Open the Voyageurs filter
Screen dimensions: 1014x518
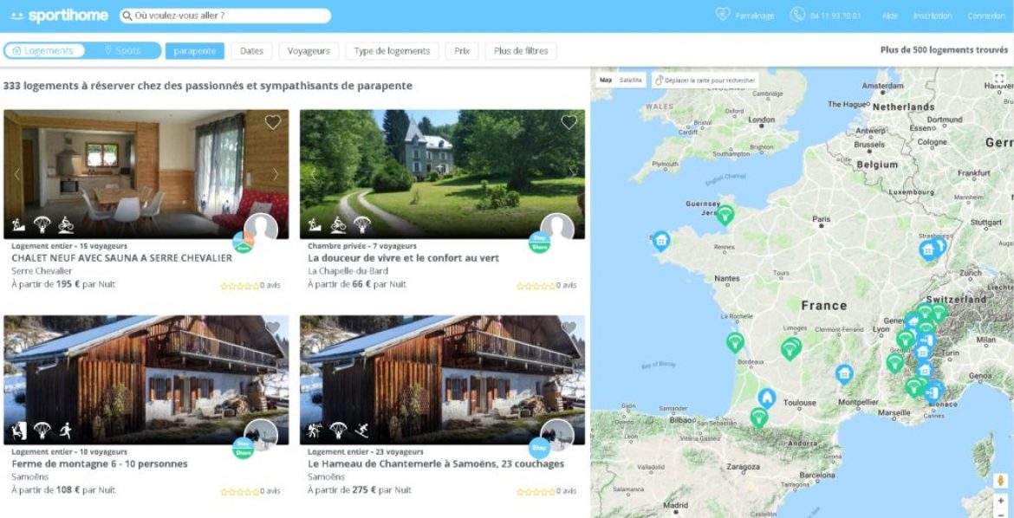[309, 51]
